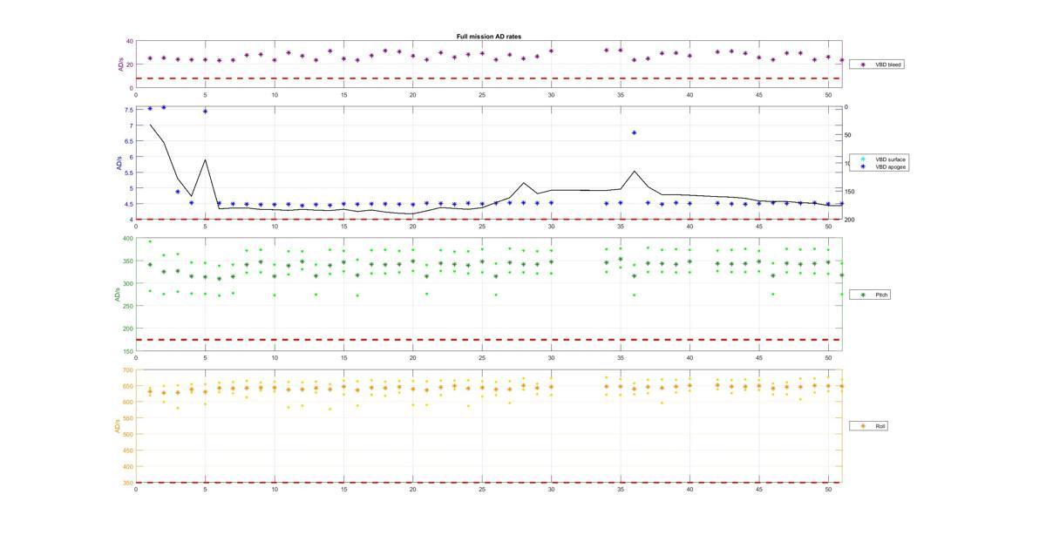Click the purple 'AD/s' axis label

pyautogui.click(x=120, y=64)
